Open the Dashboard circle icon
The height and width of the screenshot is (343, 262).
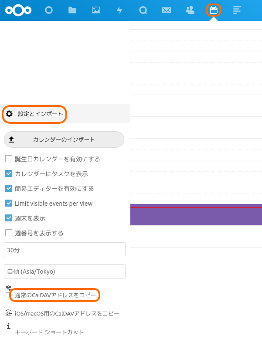[x=49, y=10]
